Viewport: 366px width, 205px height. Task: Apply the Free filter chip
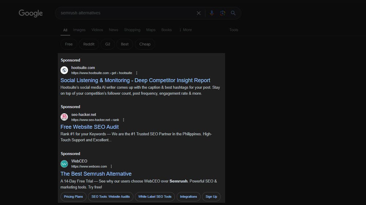69,44
